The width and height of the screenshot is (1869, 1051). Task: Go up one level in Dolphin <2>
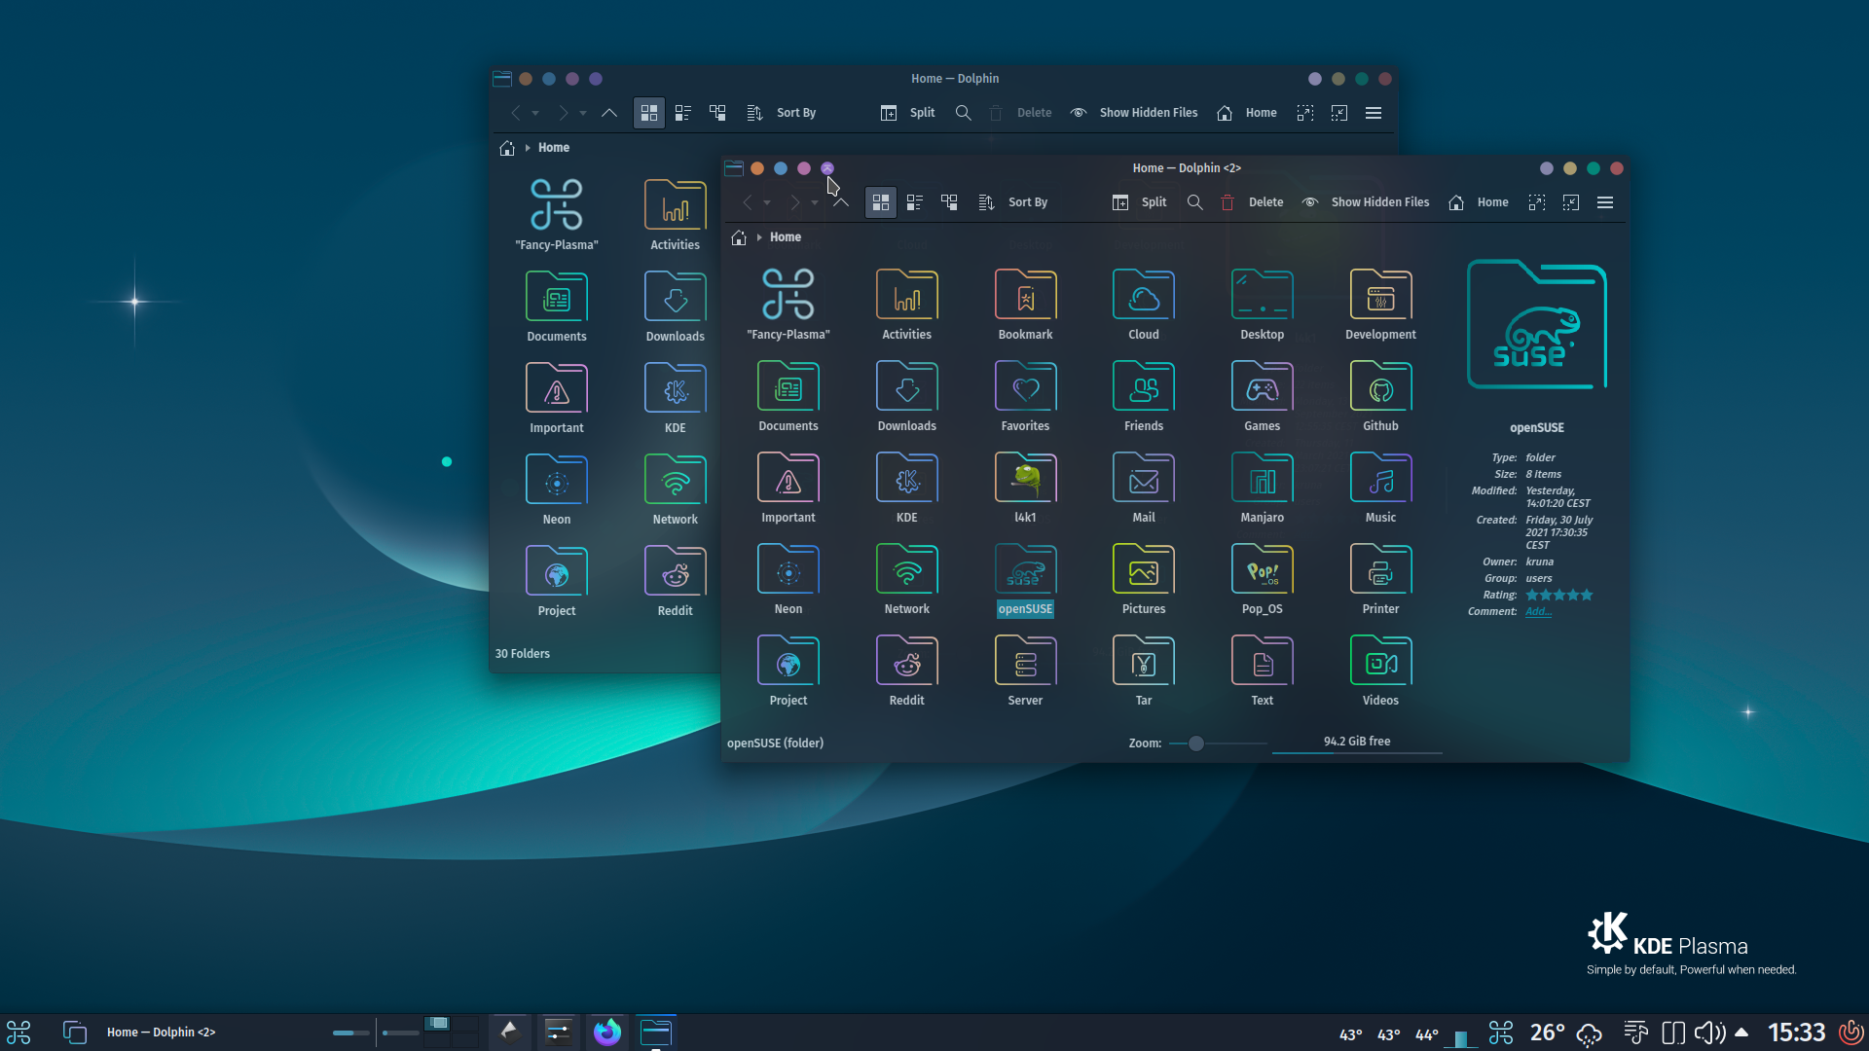[x=841, y=202]
